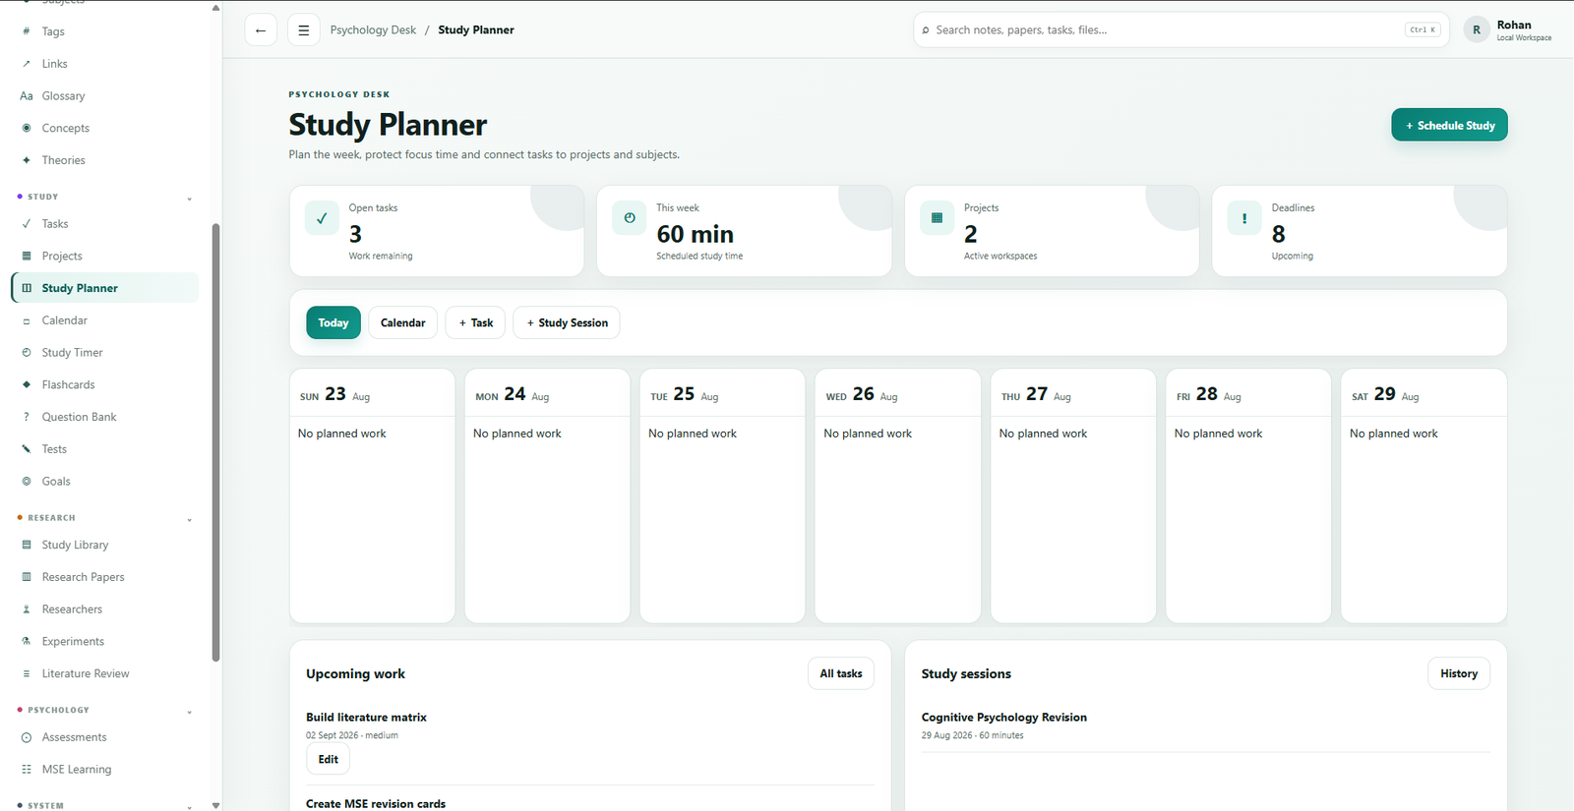The image size is (1574, 811).
Task: Open Links in the sidebar
Action: (104, 64)
